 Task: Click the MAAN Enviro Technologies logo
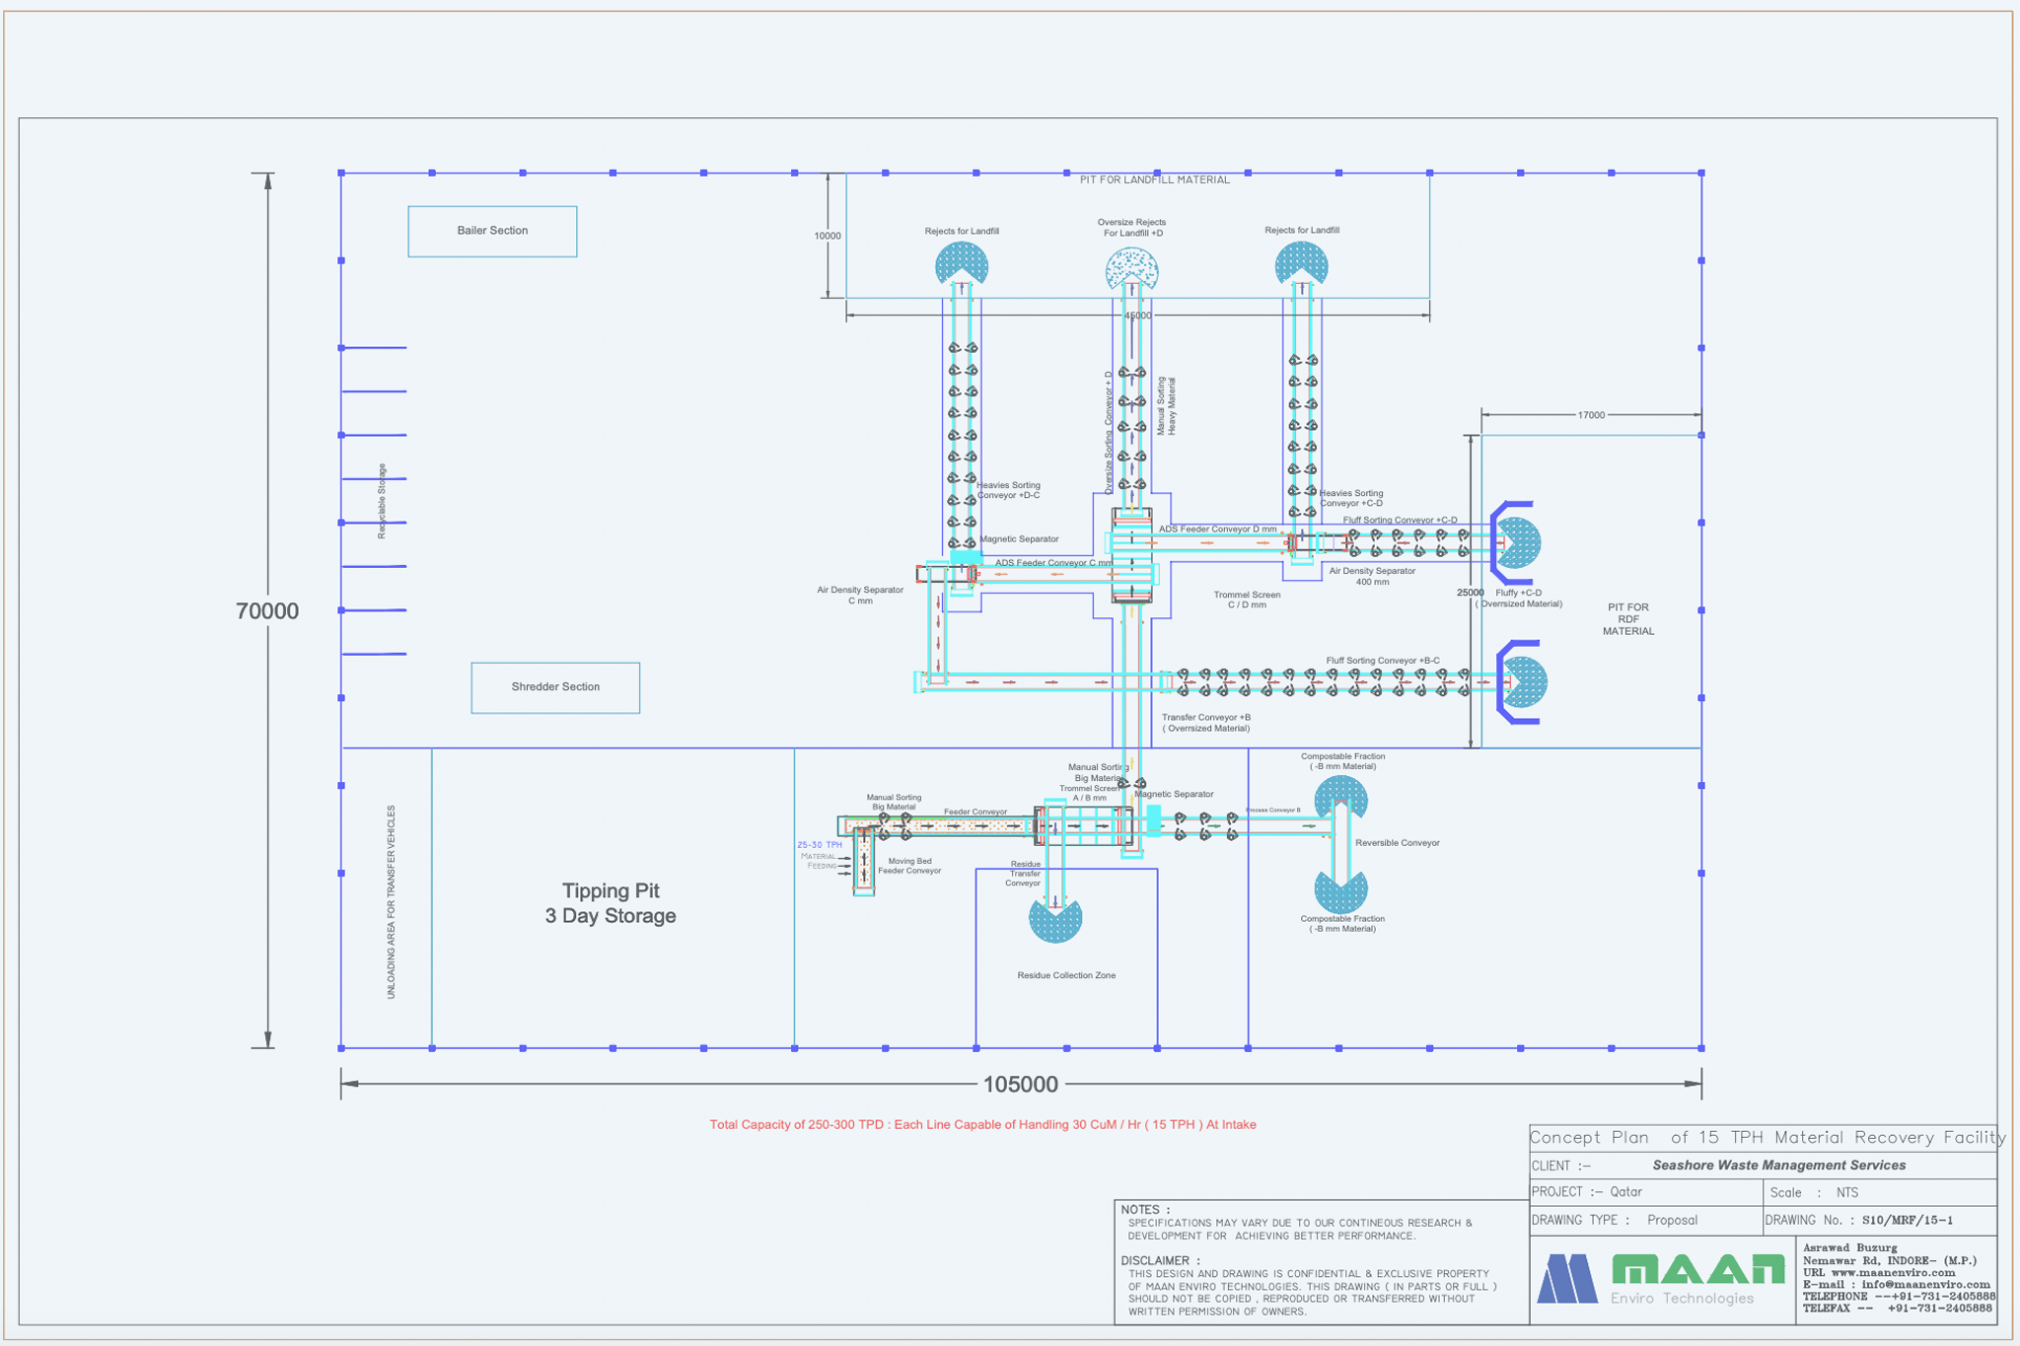pos(1661,1279)
